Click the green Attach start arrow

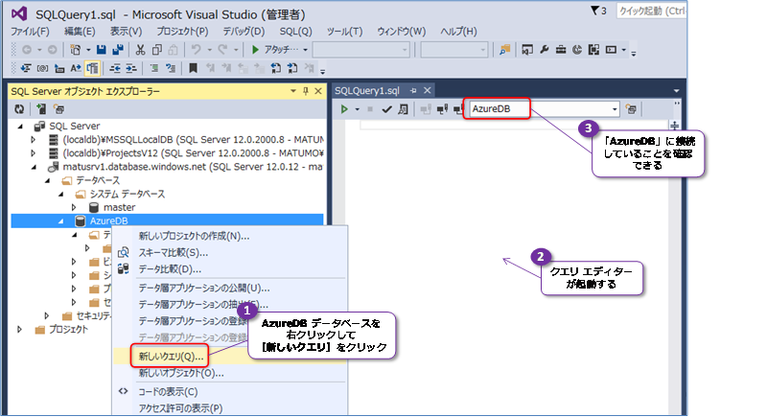point(255,50)
